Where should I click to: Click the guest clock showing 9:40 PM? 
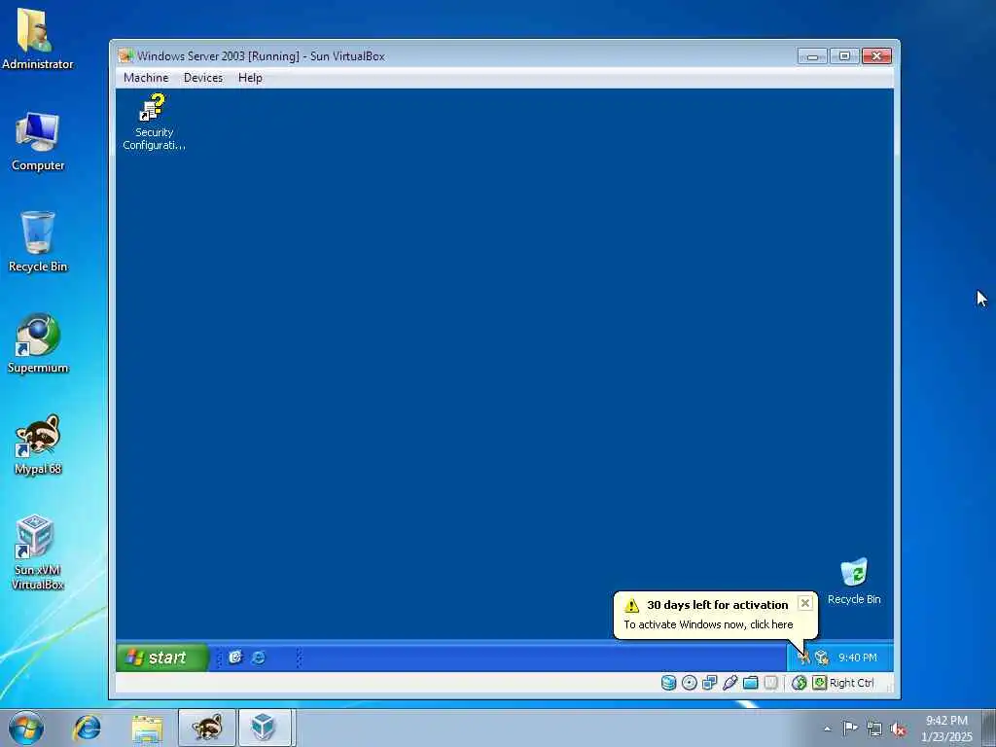coord(858,658)
